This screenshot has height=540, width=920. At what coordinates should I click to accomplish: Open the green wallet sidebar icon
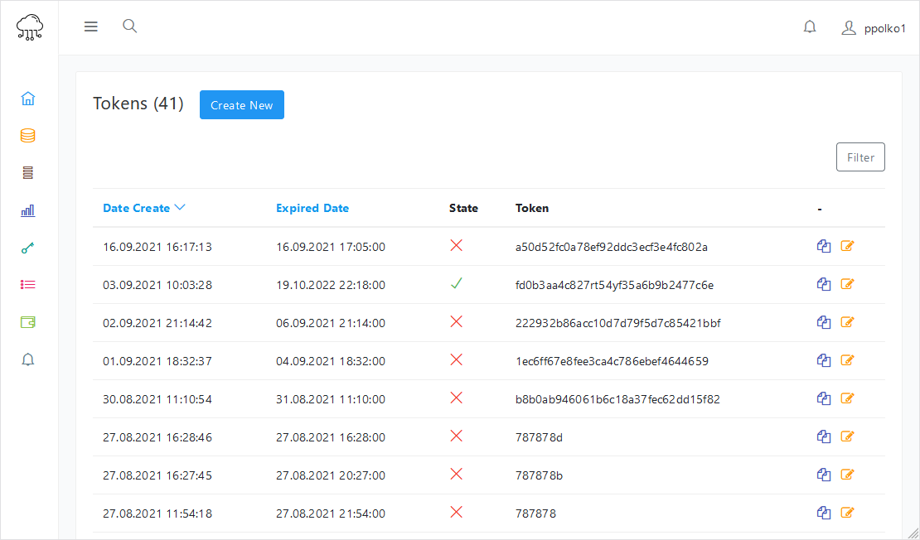pos(27,322)
